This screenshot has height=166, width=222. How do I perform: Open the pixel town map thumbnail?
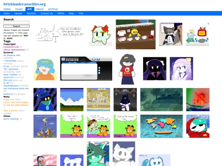click(98, 100)
